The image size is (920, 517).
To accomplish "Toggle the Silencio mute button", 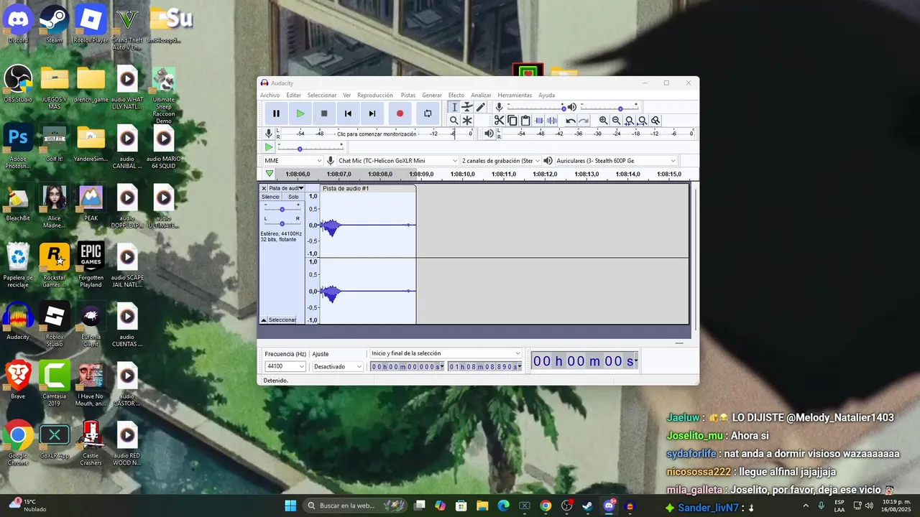I will click(x=270, y=197).
